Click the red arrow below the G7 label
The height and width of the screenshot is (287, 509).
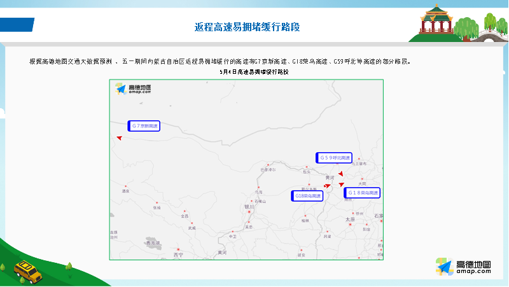coord(118,137)
